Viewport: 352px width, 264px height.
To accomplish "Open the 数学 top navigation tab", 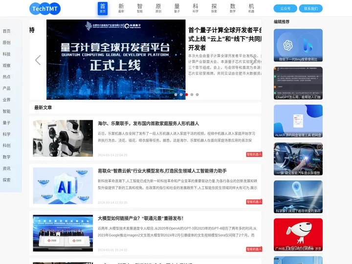I will point(233,8).
